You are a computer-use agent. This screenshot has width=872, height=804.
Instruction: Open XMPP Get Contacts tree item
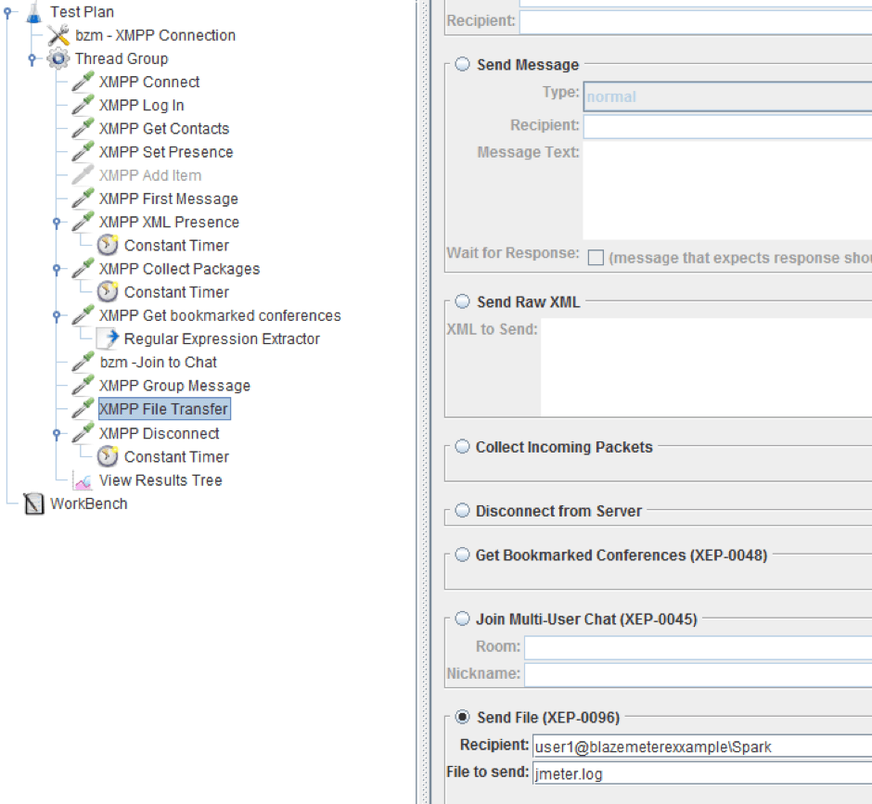point(164,129)
